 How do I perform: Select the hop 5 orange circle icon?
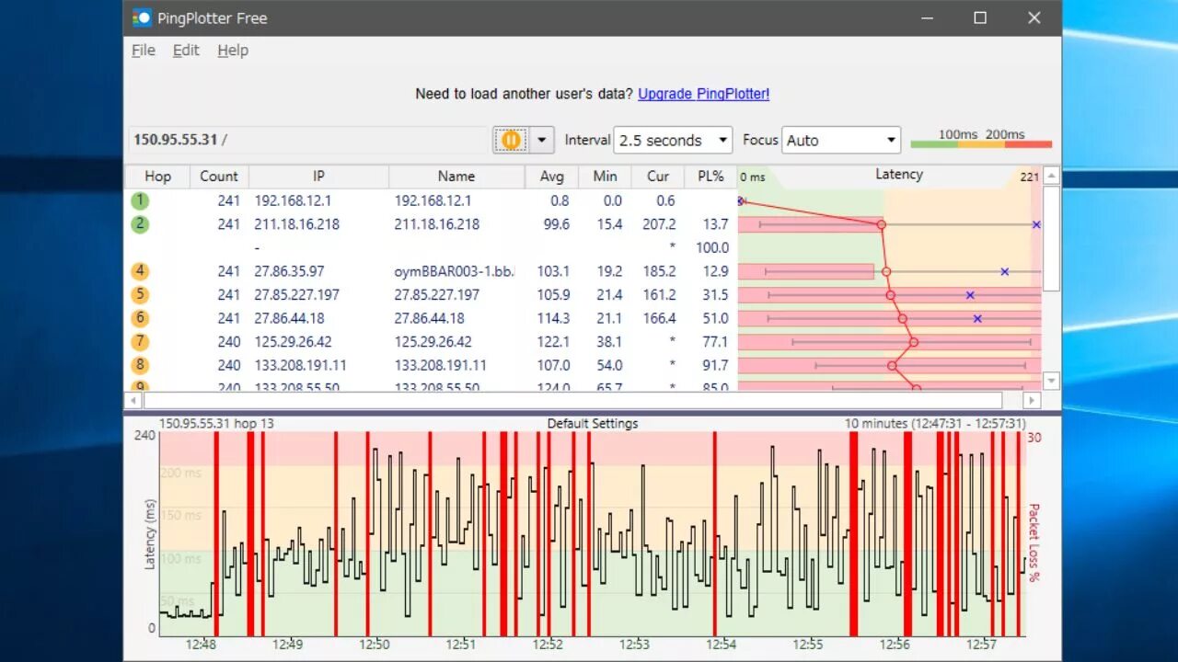pyautogui.click(x=140, y=294)
